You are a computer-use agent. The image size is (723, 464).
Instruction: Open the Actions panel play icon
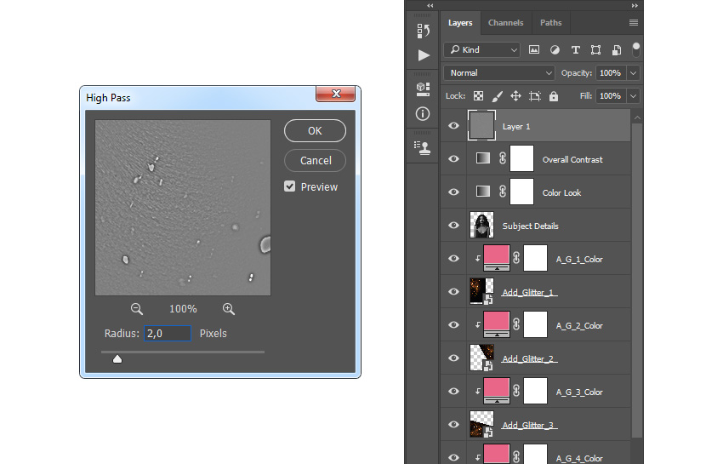[424, 55]
